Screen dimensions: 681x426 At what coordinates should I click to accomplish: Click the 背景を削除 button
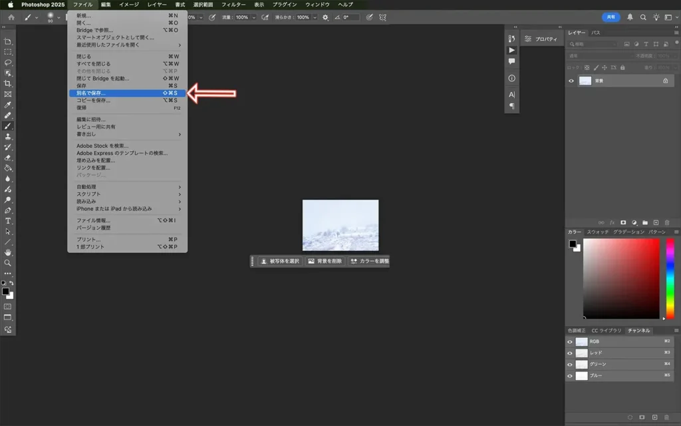pyautogui.click(x=325, y=262)
